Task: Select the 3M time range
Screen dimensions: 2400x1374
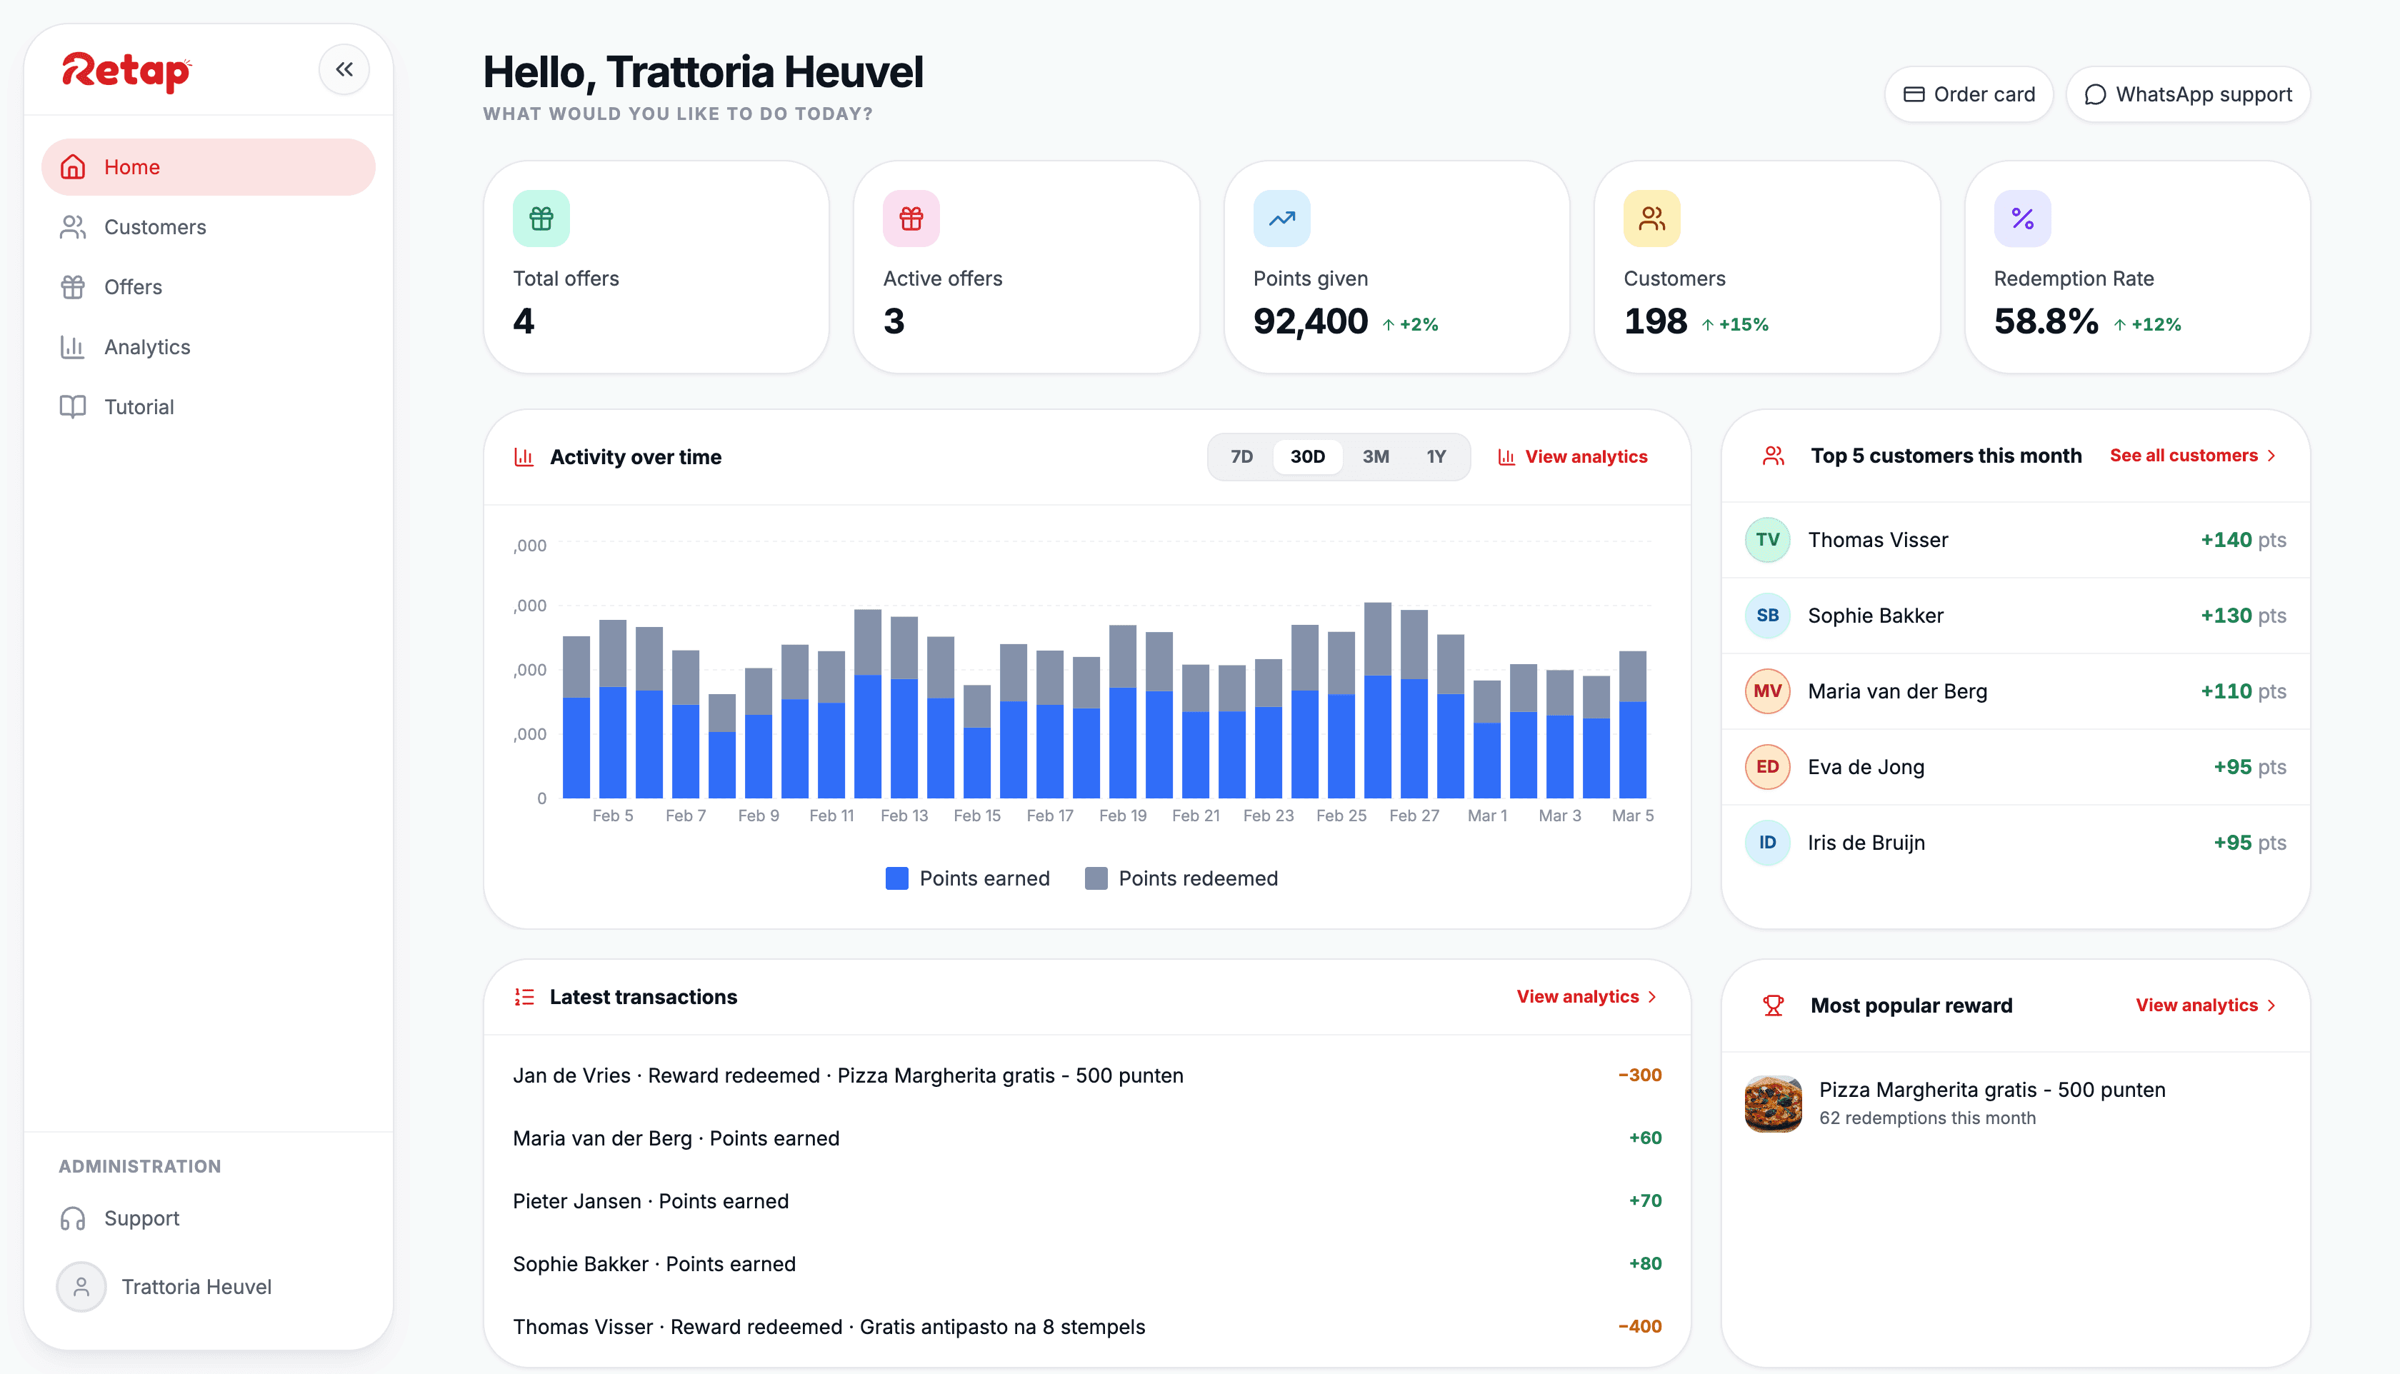Action: coord(1375,457)
